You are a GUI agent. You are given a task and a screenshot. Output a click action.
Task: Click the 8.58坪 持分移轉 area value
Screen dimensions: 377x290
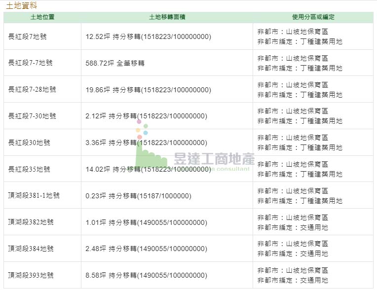(147, 275)
